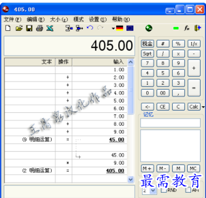This screenshot has height=198, width=206.
Task: Click the comma decimal button
Action: tap(178, 93)
